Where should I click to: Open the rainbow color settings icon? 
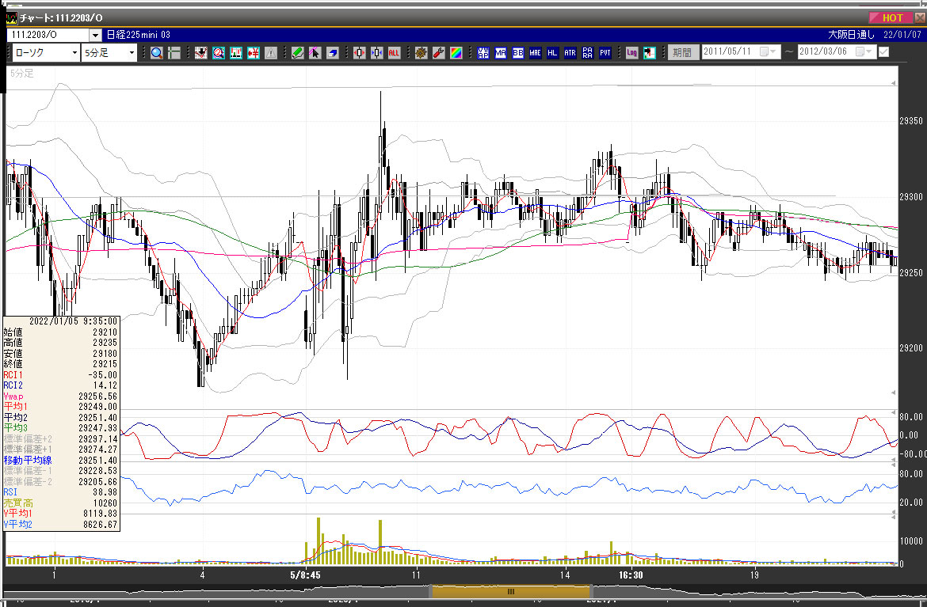click(456, 53)
